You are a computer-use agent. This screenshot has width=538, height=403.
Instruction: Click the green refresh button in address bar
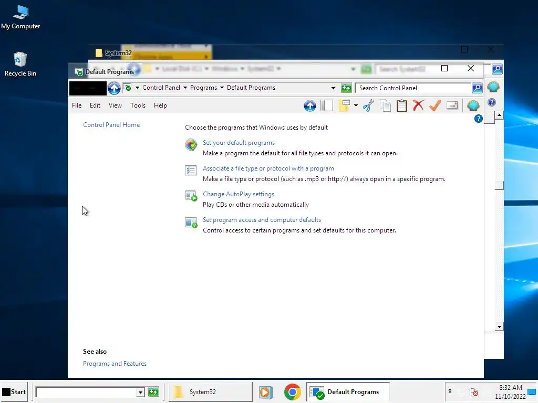click(346, 88)
